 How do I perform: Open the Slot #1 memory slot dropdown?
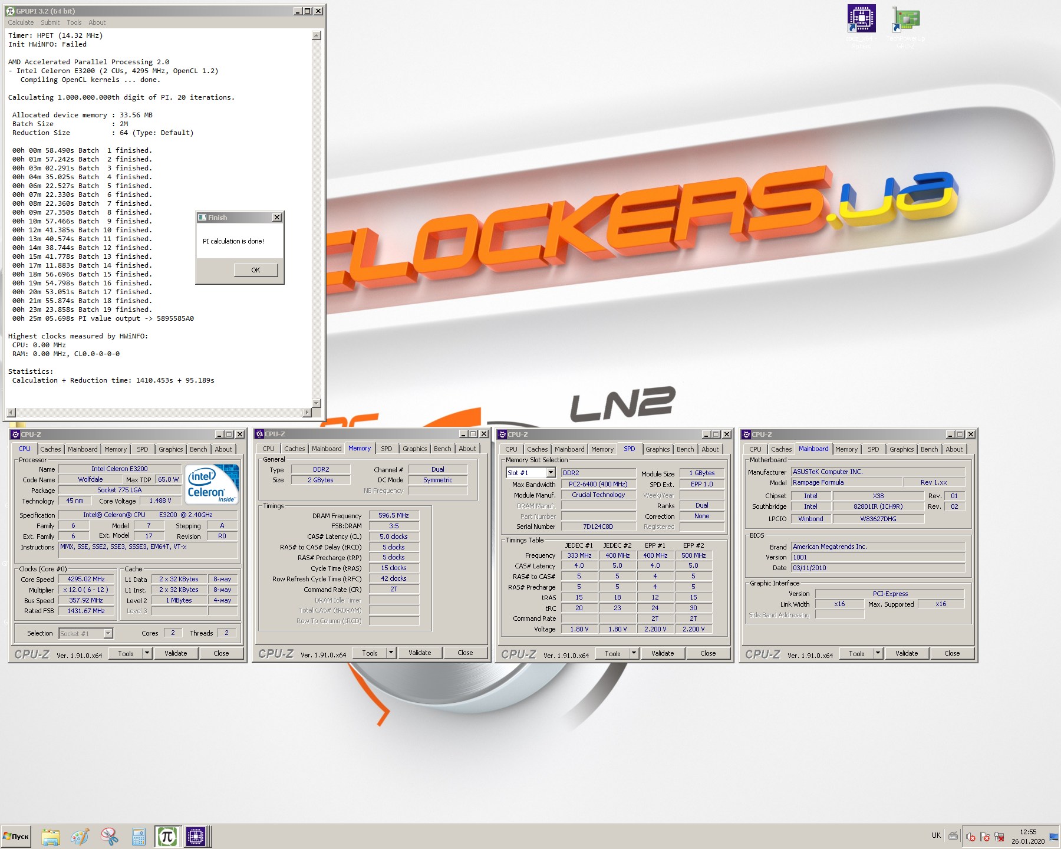(551, 473)
